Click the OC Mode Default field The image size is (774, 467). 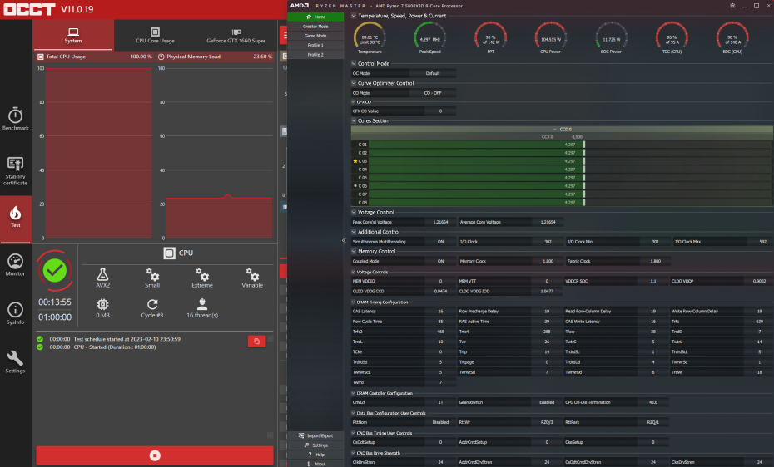click(x=433, y=73)
